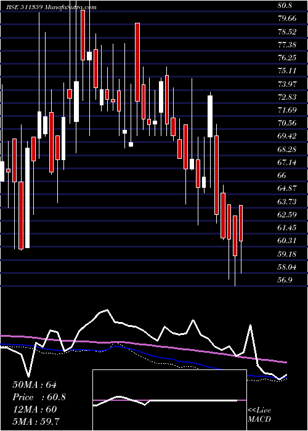
Task: Click the 76.25 price axis label
Action: pyautogui.click(x=287, y=58)
